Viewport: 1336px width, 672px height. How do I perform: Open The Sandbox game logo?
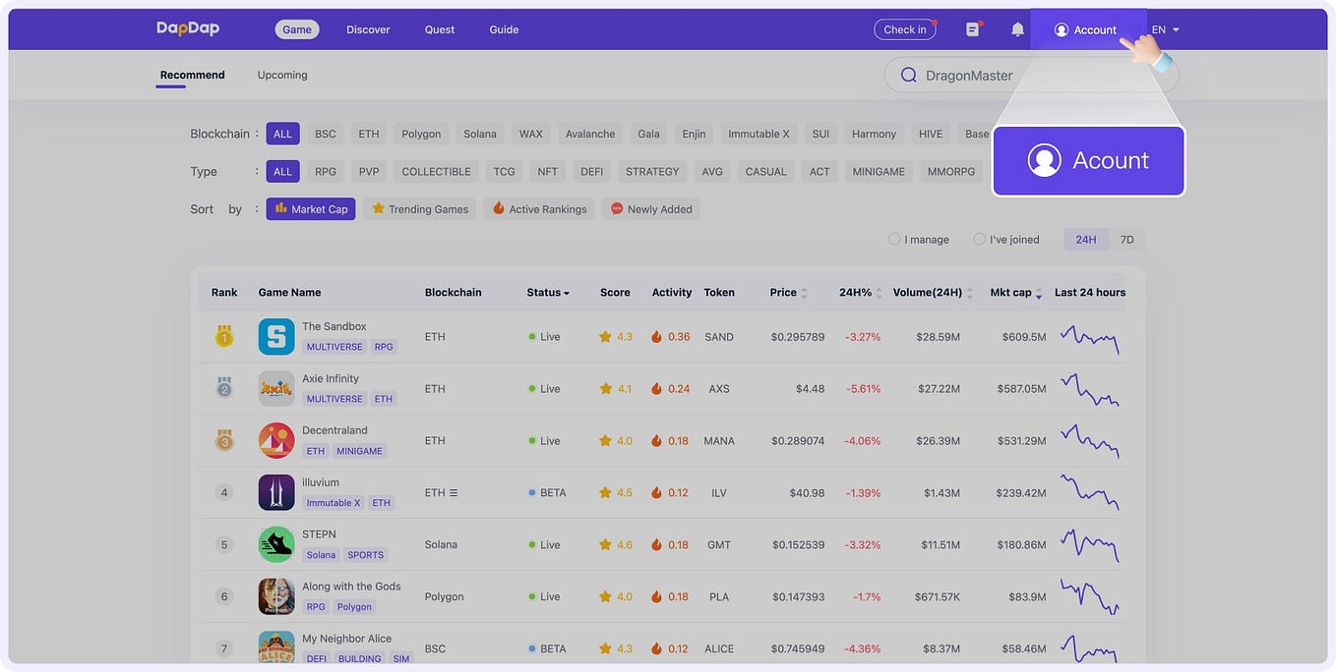pyautogui.click(x=276, y=337)
